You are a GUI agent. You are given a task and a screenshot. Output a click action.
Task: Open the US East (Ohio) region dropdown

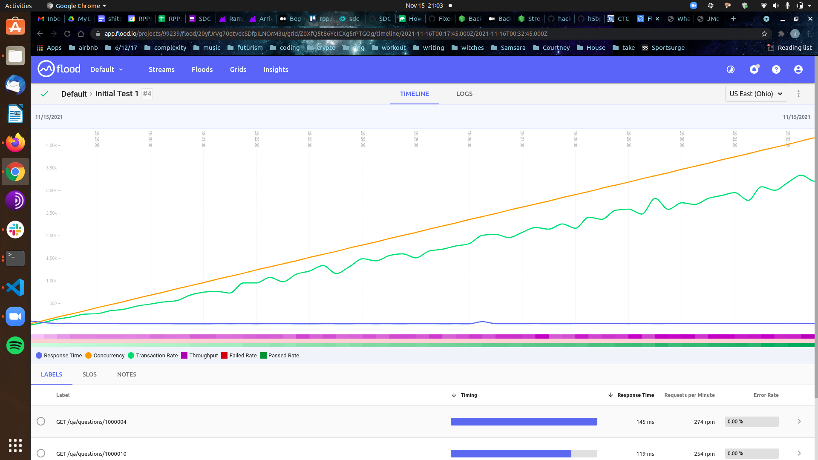tap(756, 94)
